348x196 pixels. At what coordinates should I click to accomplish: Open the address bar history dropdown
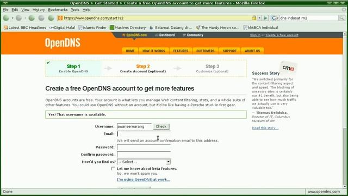coord(259,18)
